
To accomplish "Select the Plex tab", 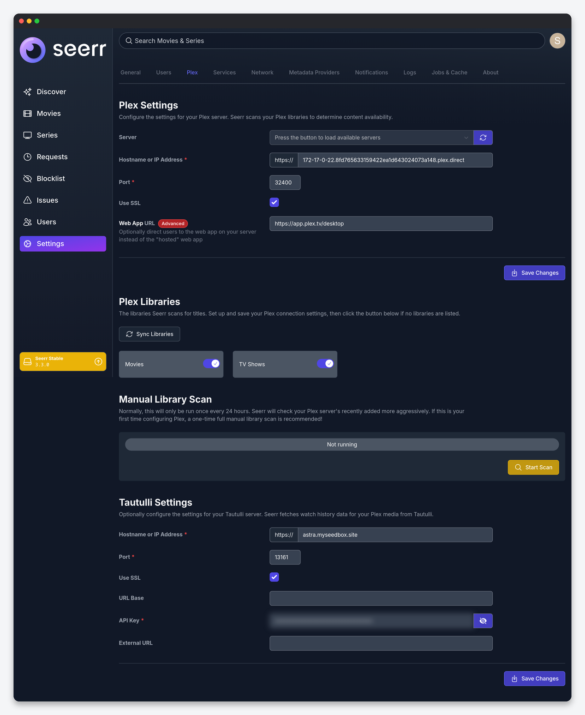I will 192,72.
